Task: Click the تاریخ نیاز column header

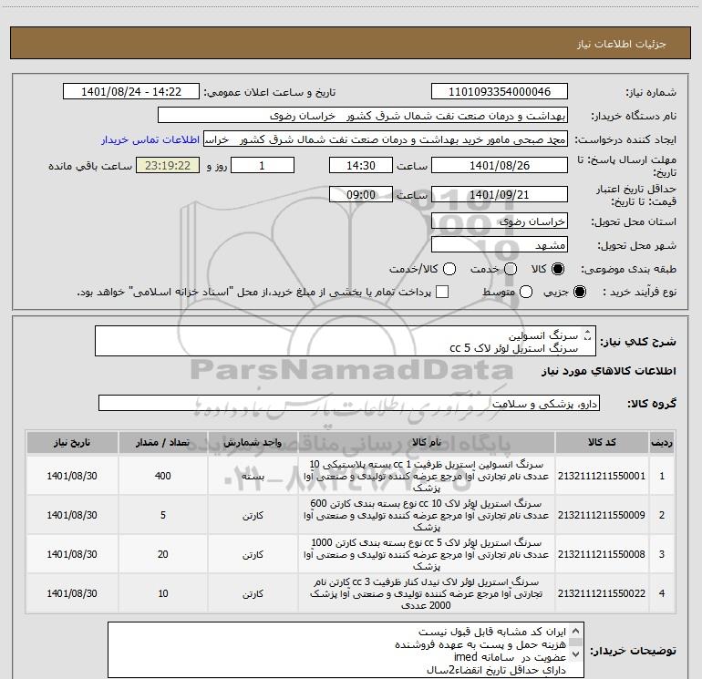Action: pos(72,443)
